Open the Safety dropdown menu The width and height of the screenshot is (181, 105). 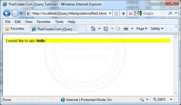(x=157, y=29)
